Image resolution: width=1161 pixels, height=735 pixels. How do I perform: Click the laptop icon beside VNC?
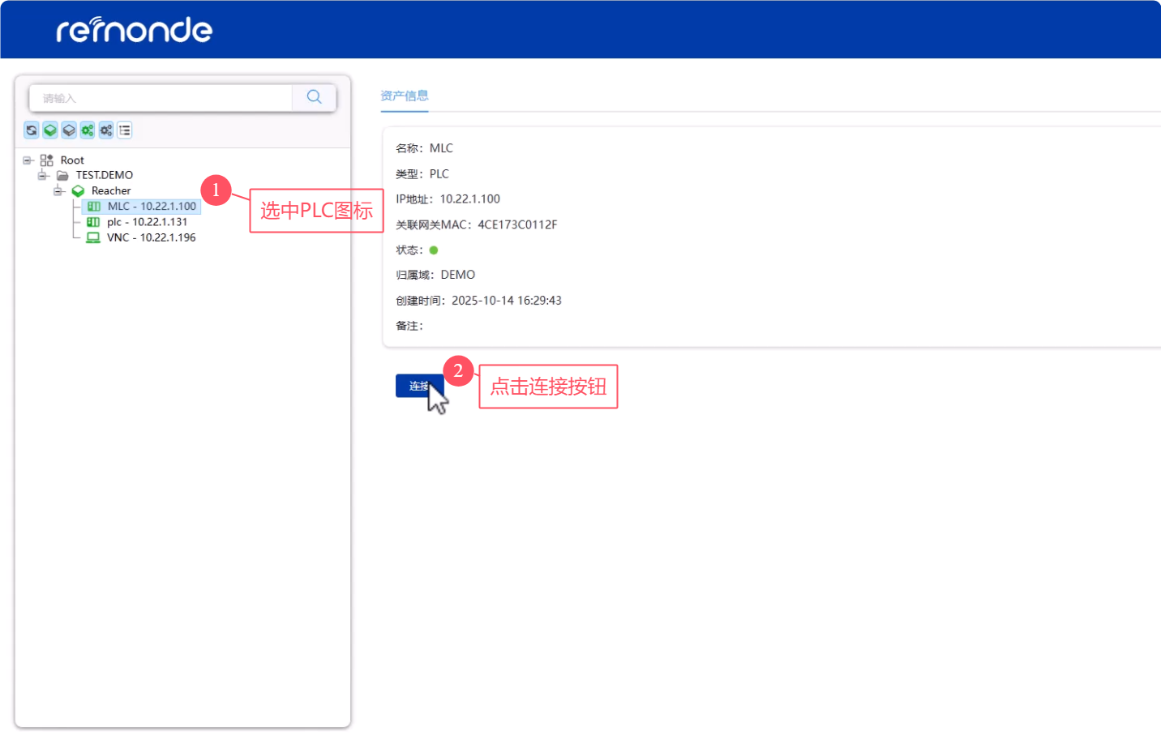pos(93,237)
